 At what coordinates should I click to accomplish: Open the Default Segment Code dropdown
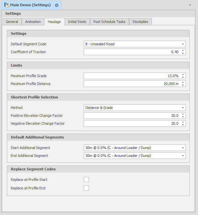click(183, 44)
